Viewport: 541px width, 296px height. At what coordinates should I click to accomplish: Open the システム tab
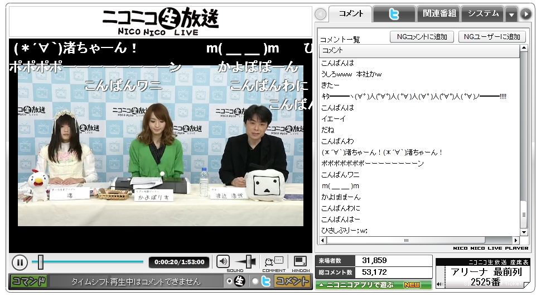[483, 14]
